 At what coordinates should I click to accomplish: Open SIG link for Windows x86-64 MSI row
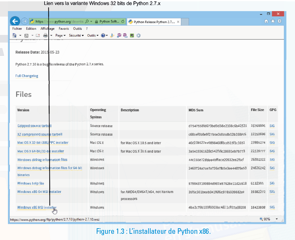click(x=272, y=192)
